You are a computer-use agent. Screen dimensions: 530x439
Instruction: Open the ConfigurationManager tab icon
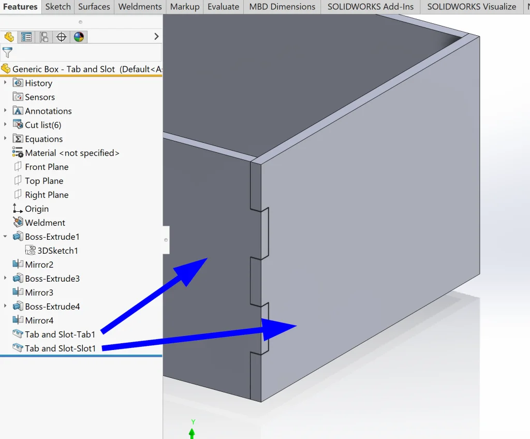coord(44,37)
